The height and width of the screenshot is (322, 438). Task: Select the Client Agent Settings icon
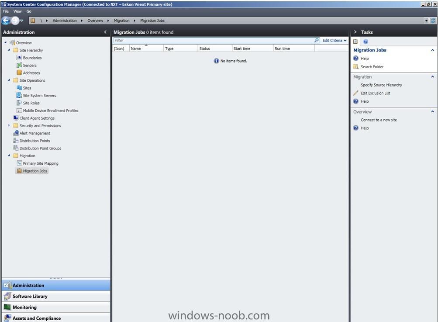tap(16, 118)
